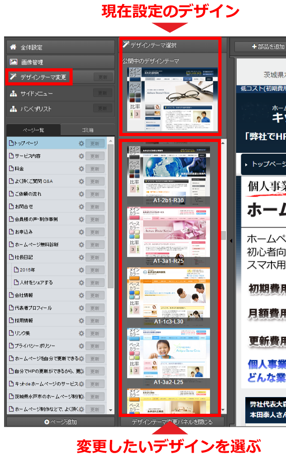The width and height of the screenshot is (286, 459).
Task: Click theme list scrollbar down arrow
Action: (223, 410)
